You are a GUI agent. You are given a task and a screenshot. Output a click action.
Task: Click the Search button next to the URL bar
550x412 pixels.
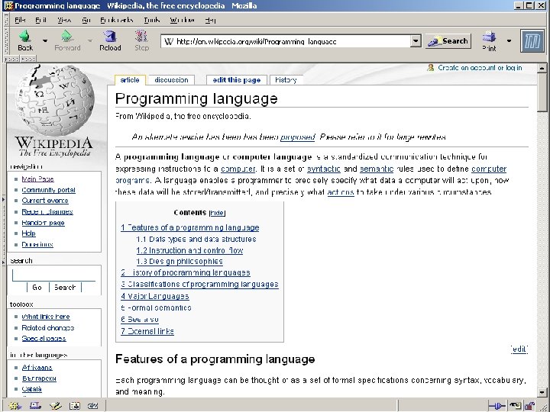448,41
